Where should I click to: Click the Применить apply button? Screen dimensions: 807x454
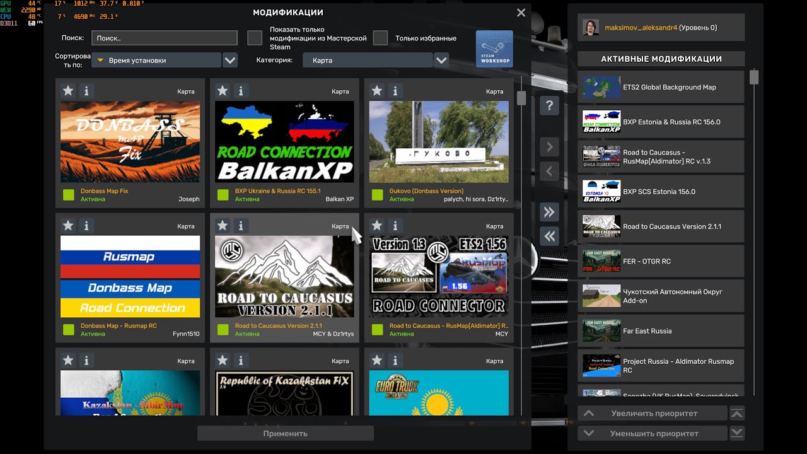pos(286,433)
